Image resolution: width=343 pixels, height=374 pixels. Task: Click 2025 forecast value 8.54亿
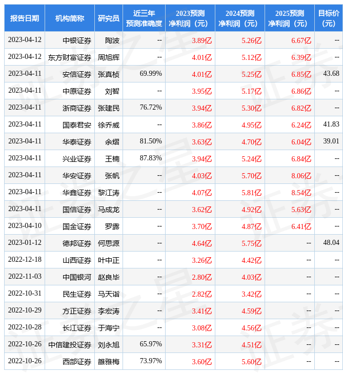[x=301, y=193]
